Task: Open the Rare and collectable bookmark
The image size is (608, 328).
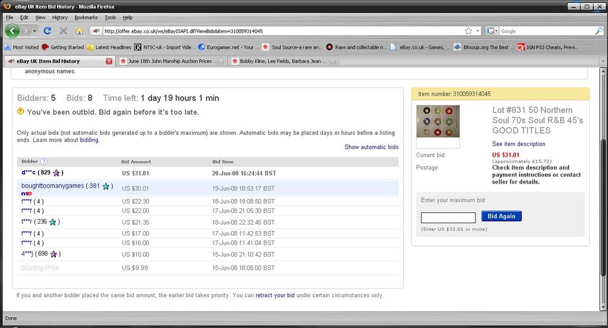Action: click(x=357, y=47)
